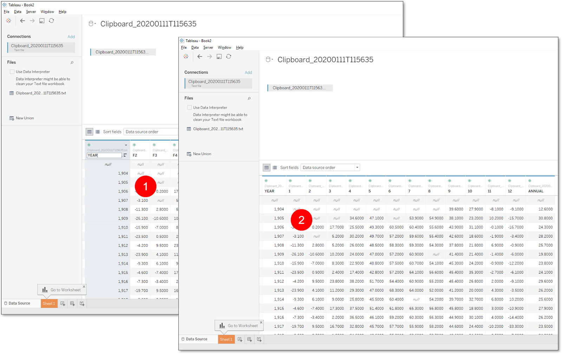Open the Window menu in the front window
Image resolution: width=562 pixels, height=354 pixels.
(224, 48)
